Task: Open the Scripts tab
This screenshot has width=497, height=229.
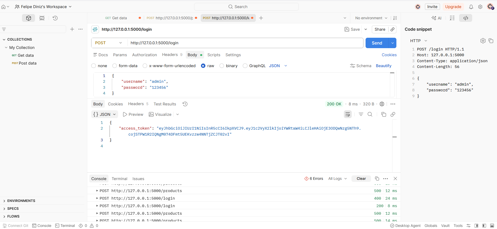Action: pos(214,55)
